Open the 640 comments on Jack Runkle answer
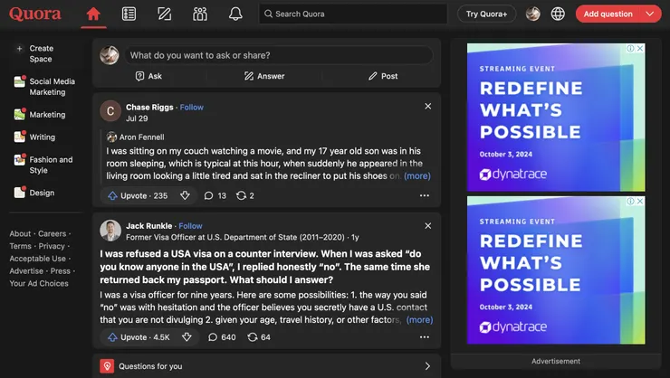 point(222,337)
